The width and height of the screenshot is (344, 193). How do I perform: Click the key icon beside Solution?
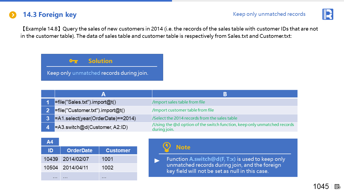click(73, 61)
